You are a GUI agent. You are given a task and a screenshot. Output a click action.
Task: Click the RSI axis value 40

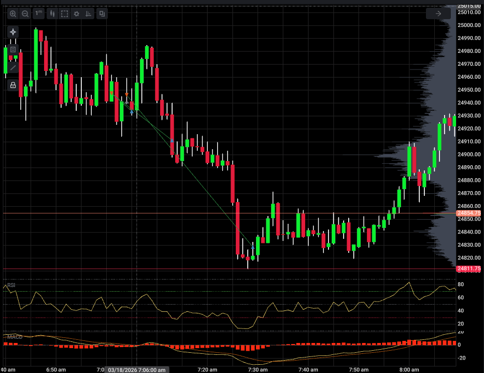pyautogui.click(x=461, y=311)
